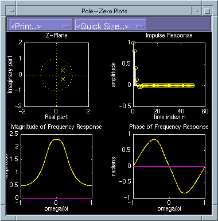
Task: Click the peak of the magnitude curve
Action: click(x=56, y=140)
